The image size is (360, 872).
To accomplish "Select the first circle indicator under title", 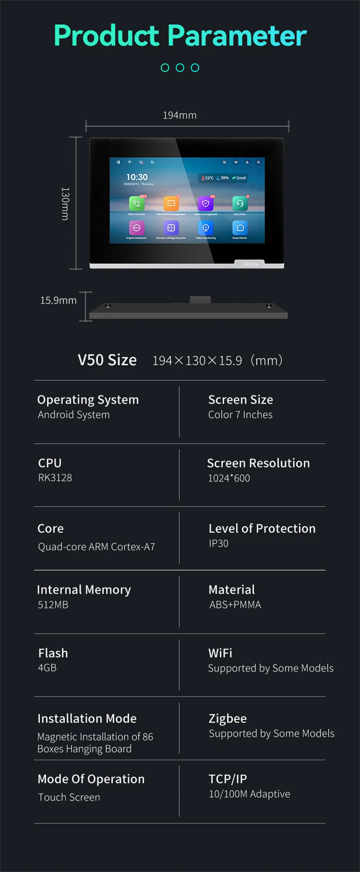I will coord(165,68).
